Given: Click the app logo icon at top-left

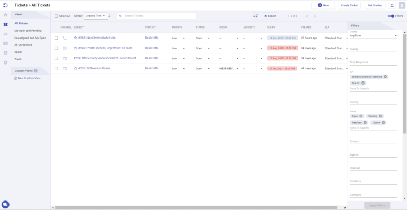Looking at the screenshot, I should [5, 5].
